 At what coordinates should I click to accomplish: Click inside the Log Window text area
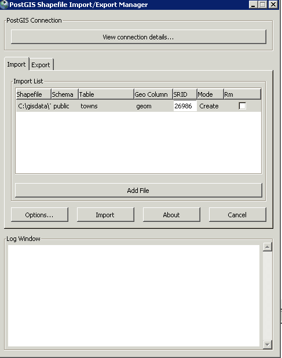pyautogui.click(x=134, y=295)
